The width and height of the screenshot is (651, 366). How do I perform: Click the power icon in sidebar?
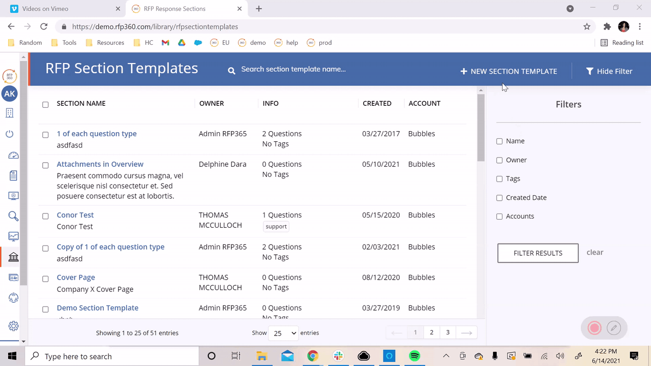click(9, 134)
